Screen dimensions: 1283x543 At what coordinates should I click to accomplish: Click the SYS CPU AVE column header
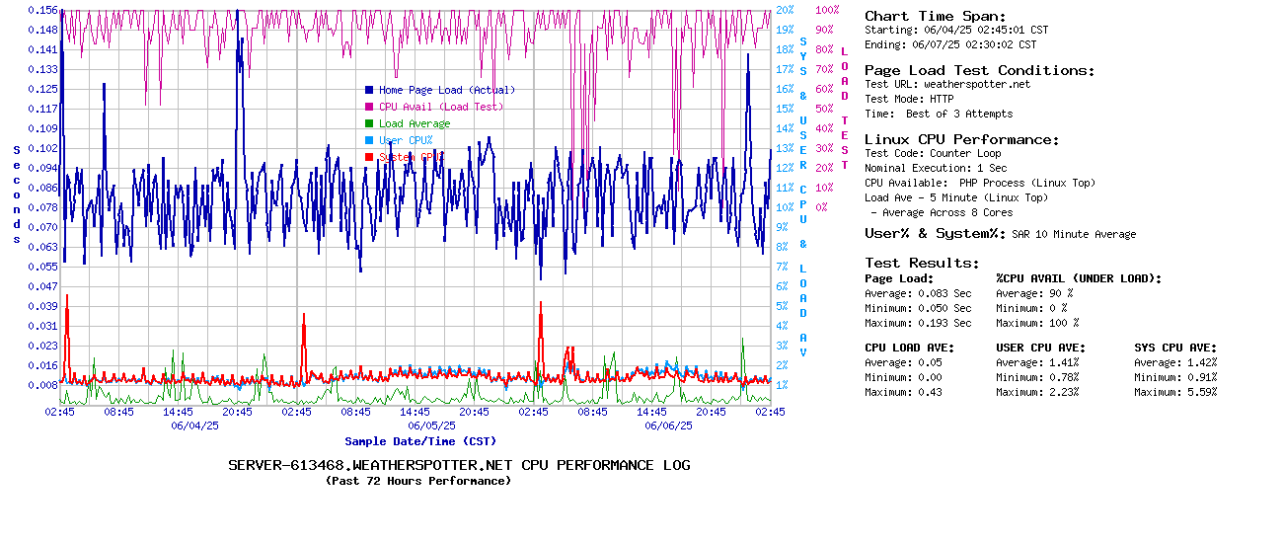[1175, 348]
